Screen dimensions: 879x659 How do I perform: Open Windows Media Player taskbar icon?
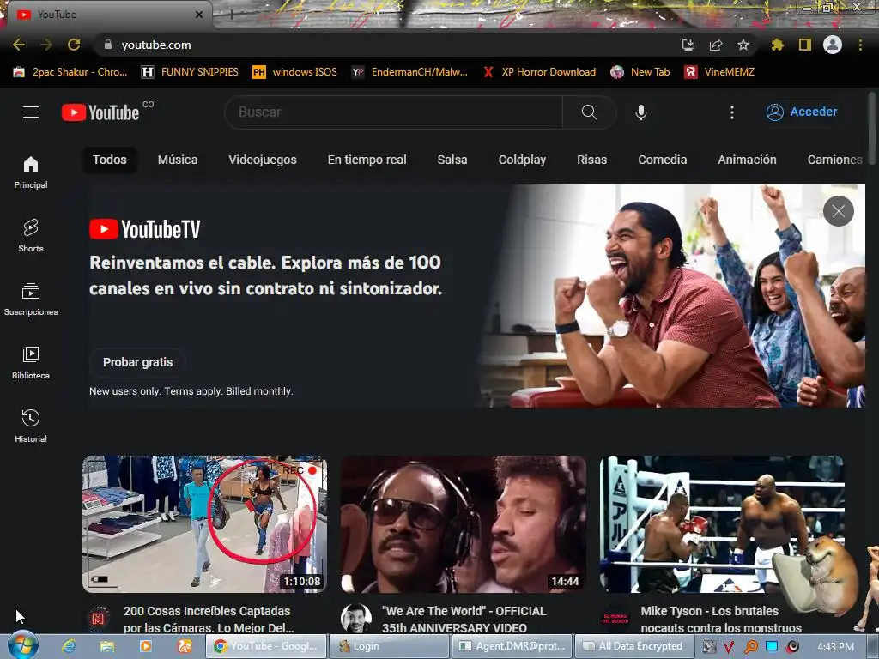(x=146, y=646)
